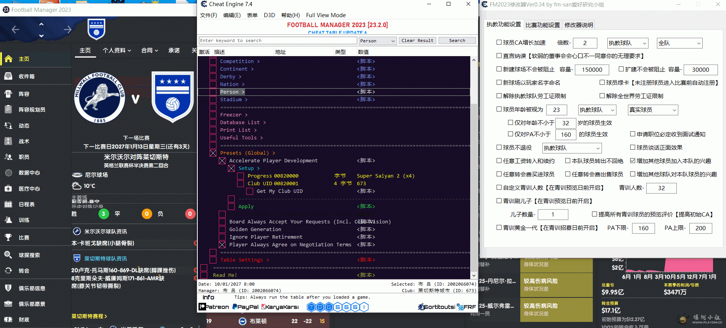This screenshot has width=726, height=328.
Task: Click the Search button
Action: [457, 40]
